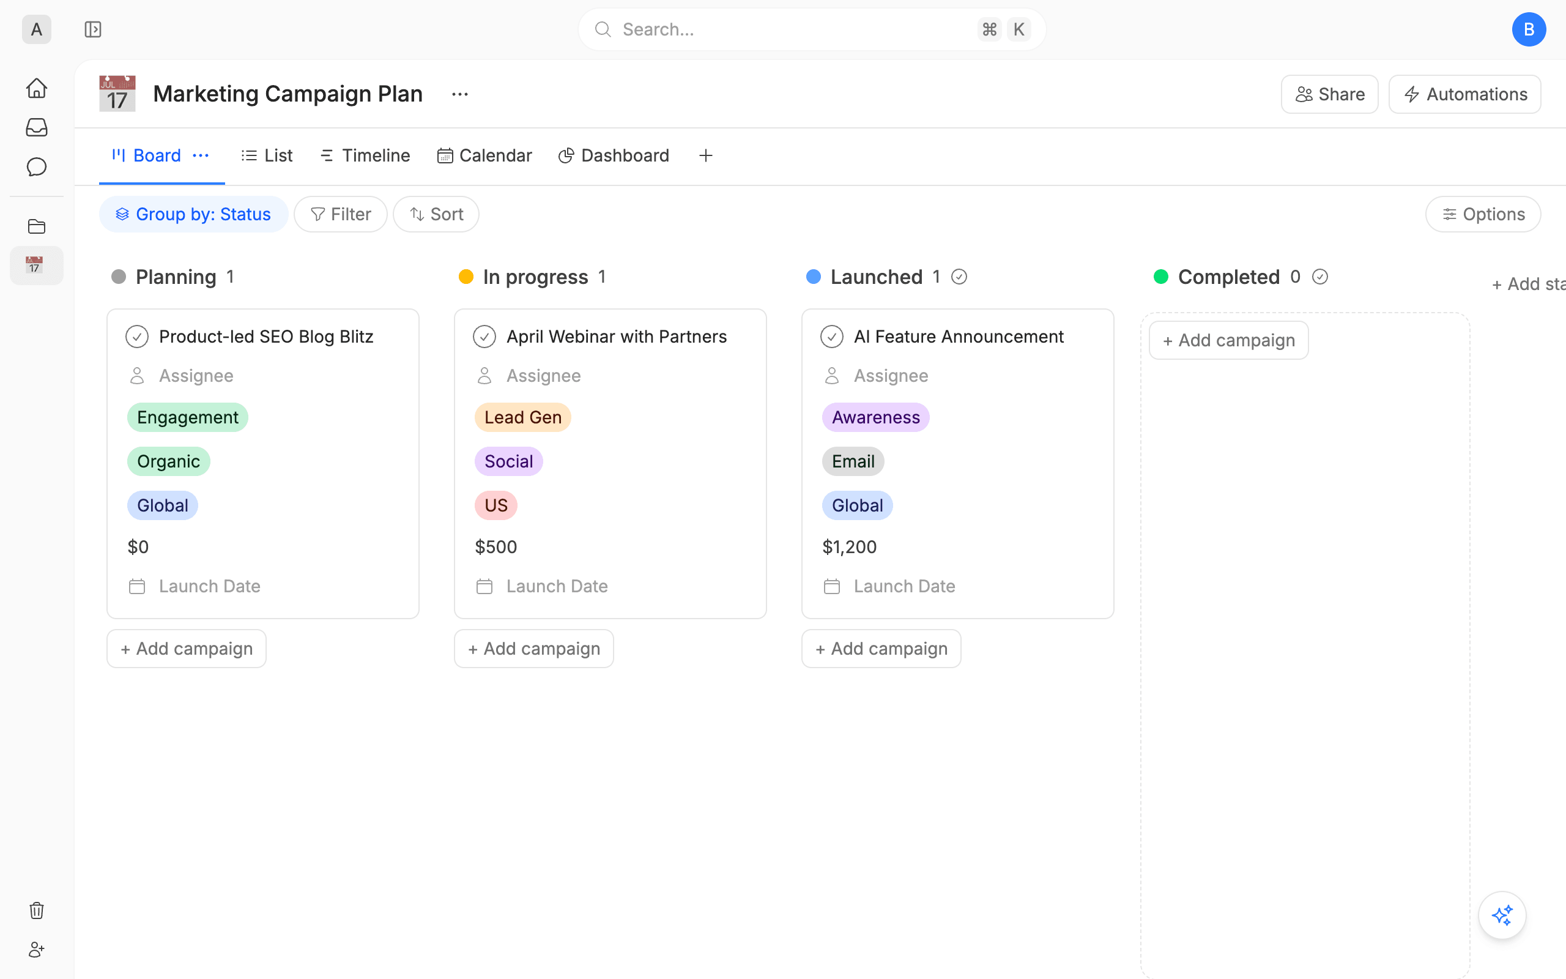The height and width of the screenshot is (979, 1566).
Task: Click the Completed column checkmark icon
Action: click(1320, 277)
